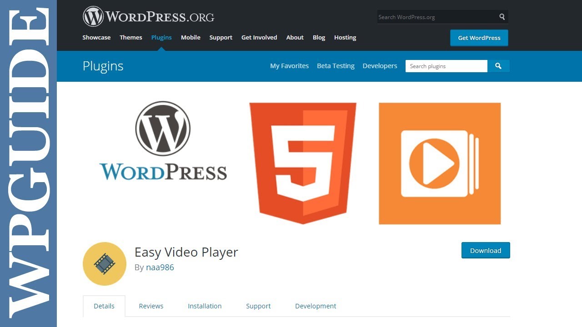This screenshot has height=327, width=582.
Task: Click the Get WordPress button
Action: coord(479,38)
